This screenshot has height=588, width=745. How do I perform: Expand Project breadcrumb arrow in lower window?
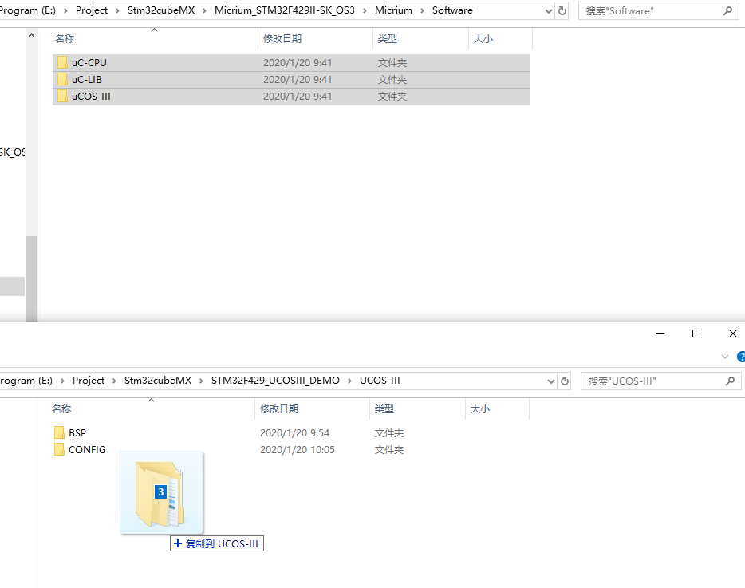coord(114,381)
